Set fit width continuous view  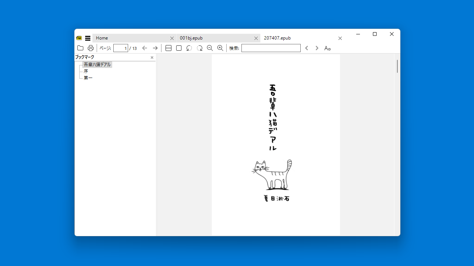(x=168, y=48)
